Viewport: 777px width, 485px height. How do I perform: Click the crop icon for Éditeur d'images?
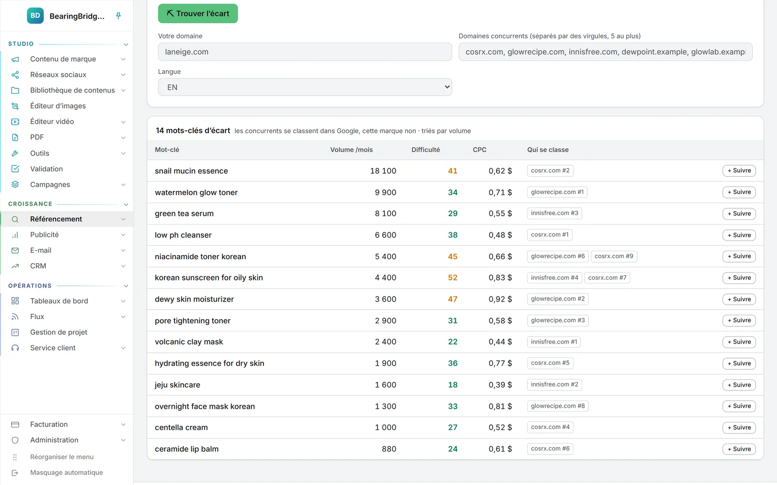tap(15, 106)
